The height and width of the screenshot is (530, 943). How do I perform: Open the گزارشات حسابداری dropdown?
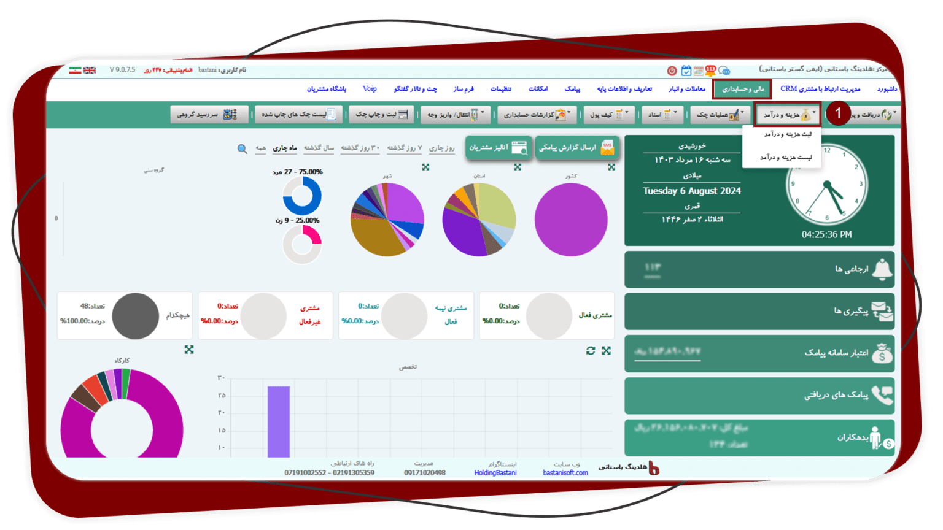(537, 115)
